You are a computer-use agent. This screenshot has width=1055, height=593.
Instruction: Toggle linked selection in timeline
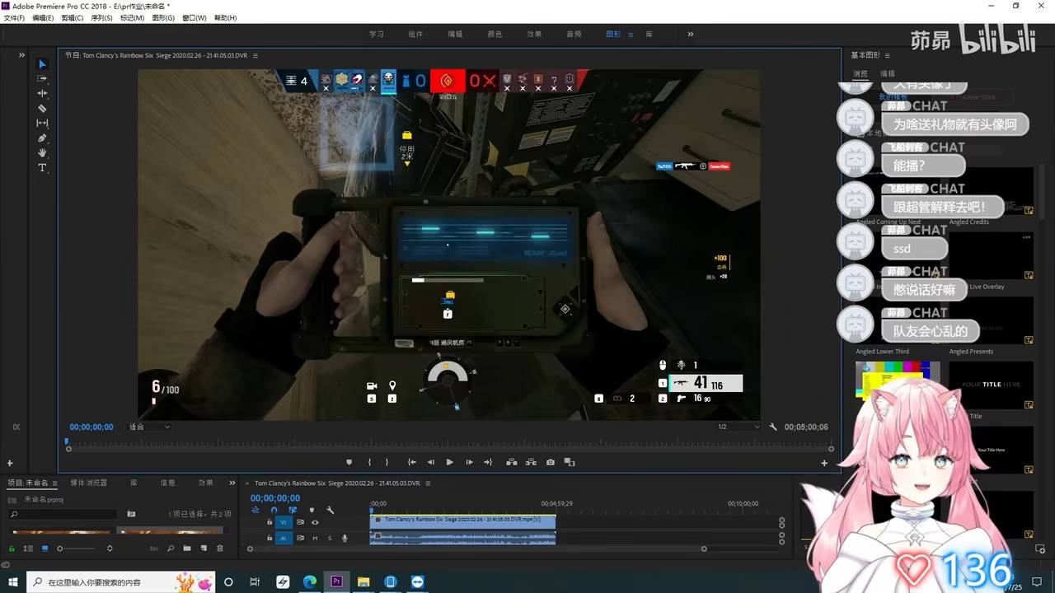(293, 511)
